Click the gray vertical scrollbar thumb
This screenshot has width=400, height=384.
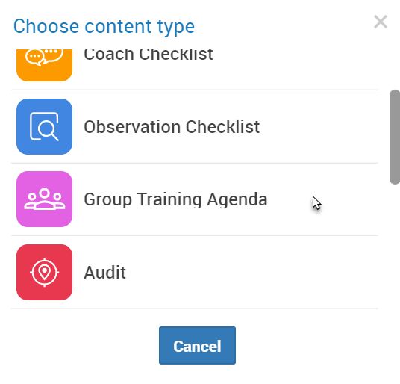(x=395, y=137)
